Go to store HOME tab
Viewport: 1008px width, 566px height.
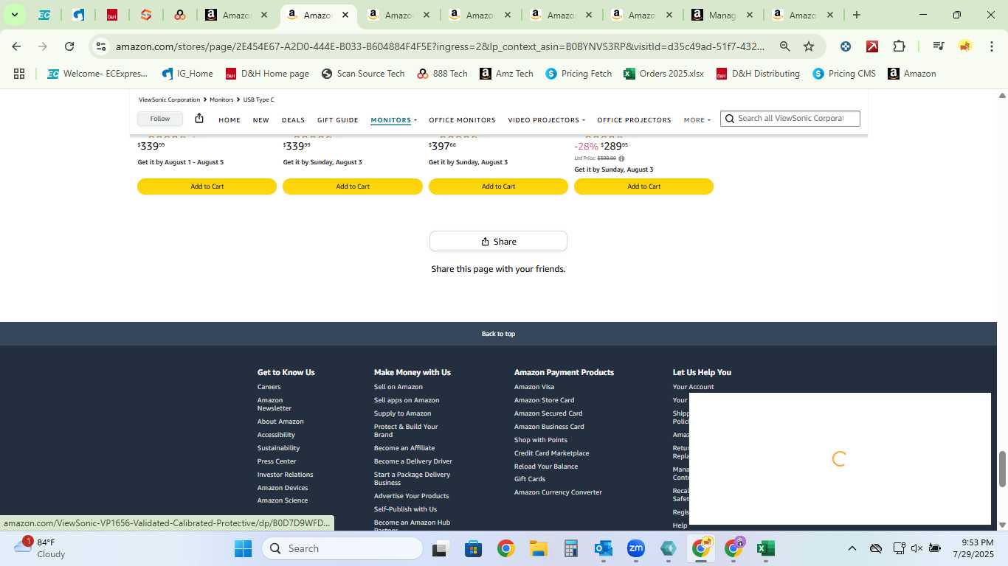tap(229, 120)
